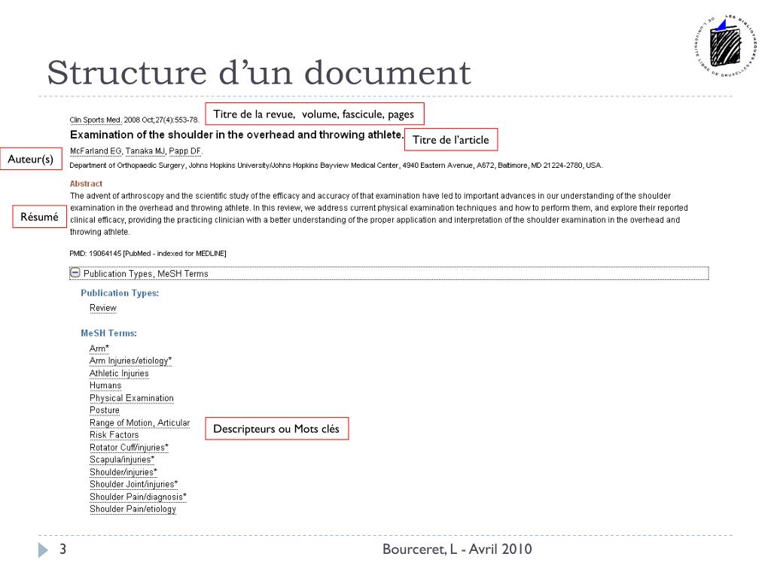Click the Department of Orthopaedic Surgery affiliation line
Screen dimensions: 771x578
[337, 166]
